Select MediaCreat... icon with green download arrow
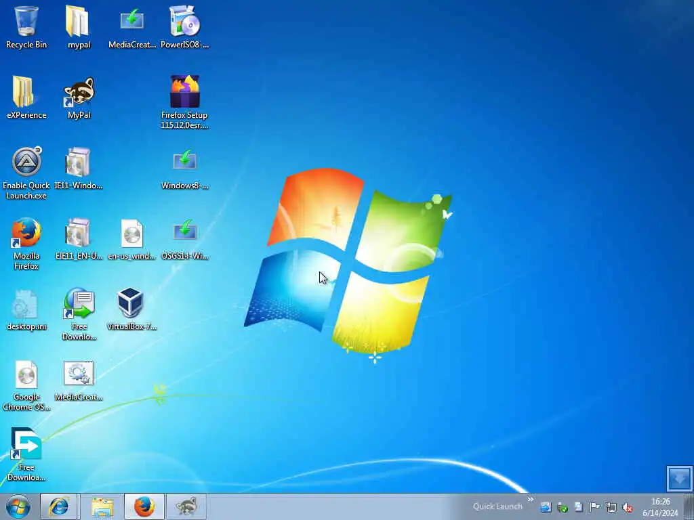 click(132, 26)
